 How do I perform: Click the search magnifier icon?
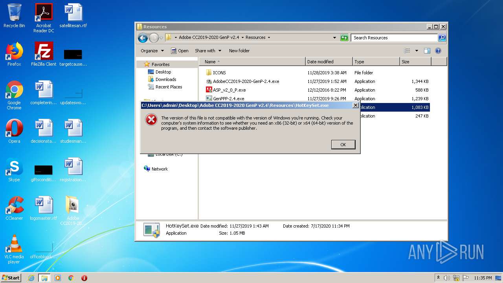442,38
